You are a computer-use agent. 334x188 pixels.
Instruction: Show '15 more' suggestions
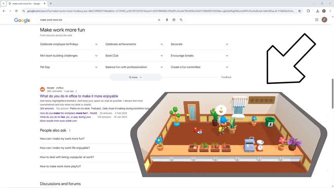136,77
